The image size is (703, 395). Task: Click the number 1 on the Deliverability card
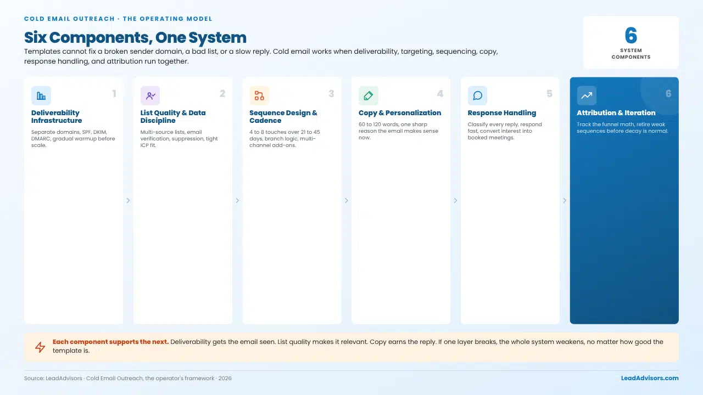click(x=114, y=94)
